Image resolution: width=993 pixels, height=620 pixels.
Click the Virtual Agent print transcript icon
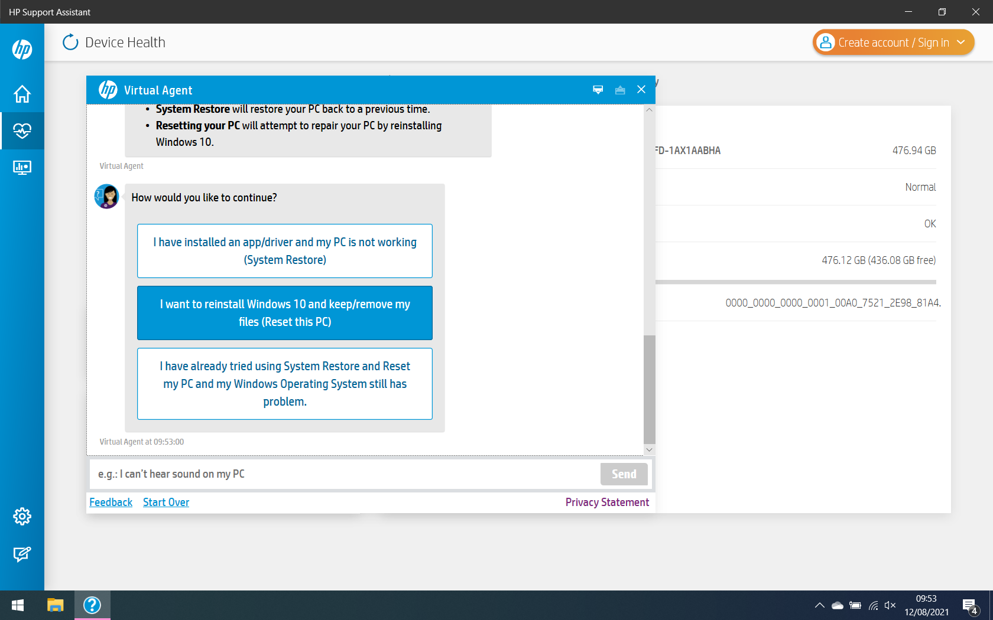pyautogui.click(x=598, y=90)
